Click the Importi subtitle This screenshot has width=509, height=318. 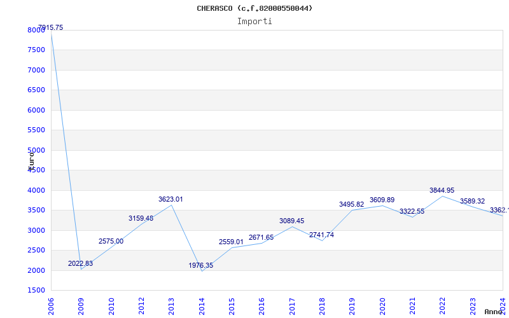click(254, 22)
